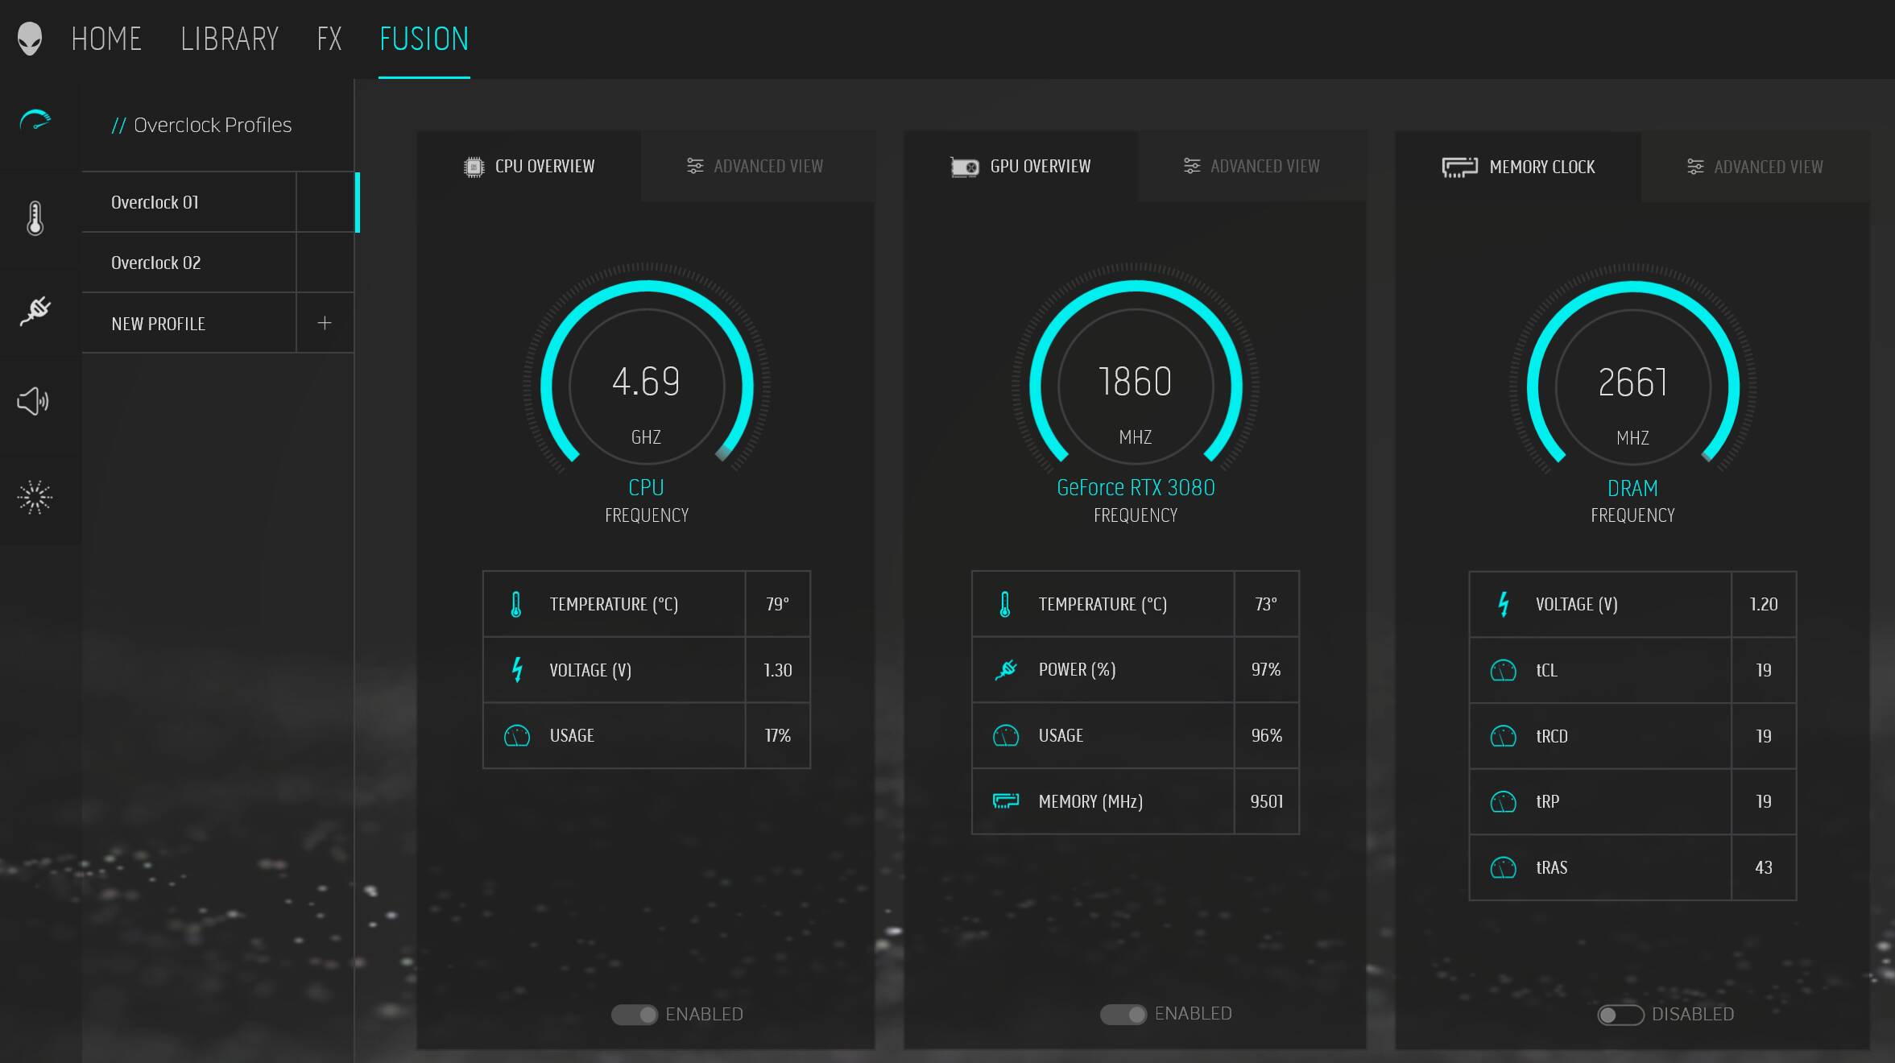Click the GPU usage value 96%
1895x1063 pixels.
[x=1266, y=735]
